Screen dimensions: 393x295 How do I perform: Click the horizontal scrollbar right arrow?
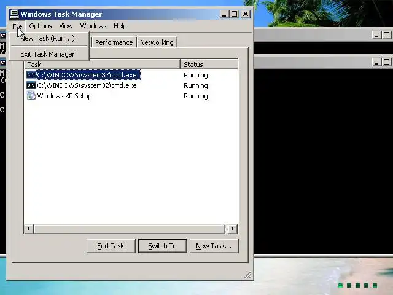pyautogui.click(x=232, y=229)
